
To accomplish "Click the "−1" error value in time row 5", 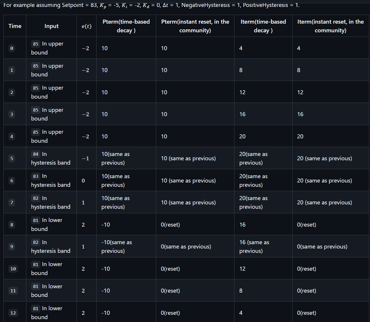I will (85, 159).
